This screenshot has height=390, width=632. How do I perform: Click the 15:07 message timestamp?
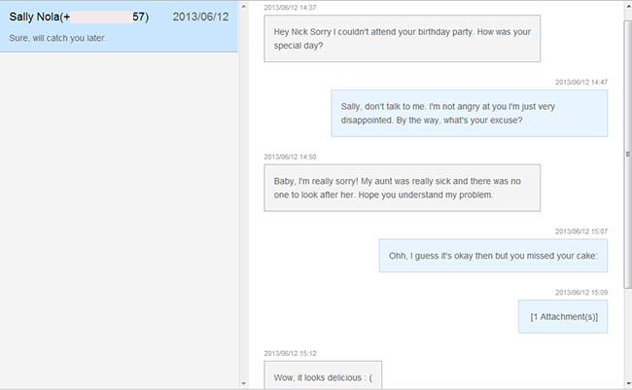(x=581, y=231)
